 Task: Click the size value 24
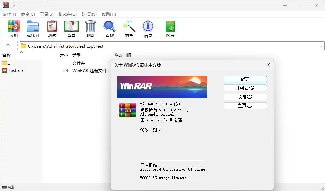(66, 71)
